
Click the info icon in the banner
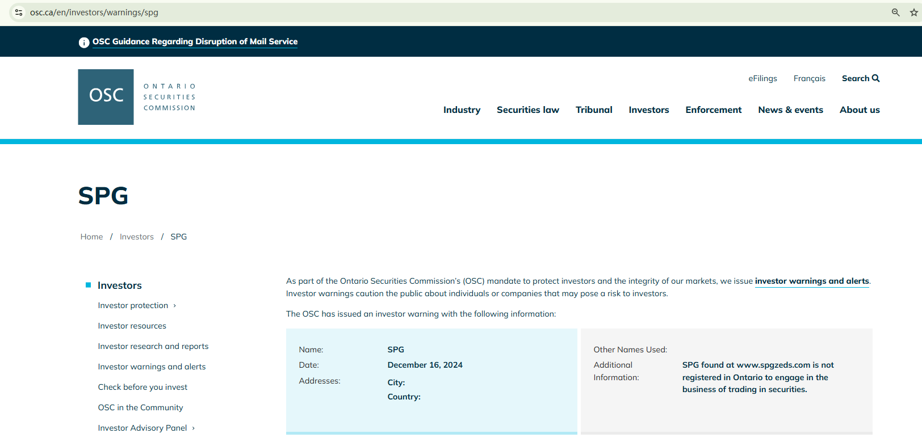point(84,43)
